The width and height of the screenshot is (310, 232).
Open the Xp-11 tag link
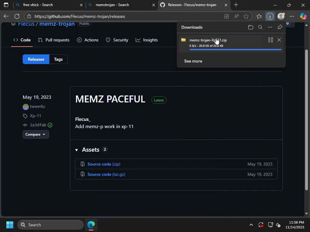point(35,116)
